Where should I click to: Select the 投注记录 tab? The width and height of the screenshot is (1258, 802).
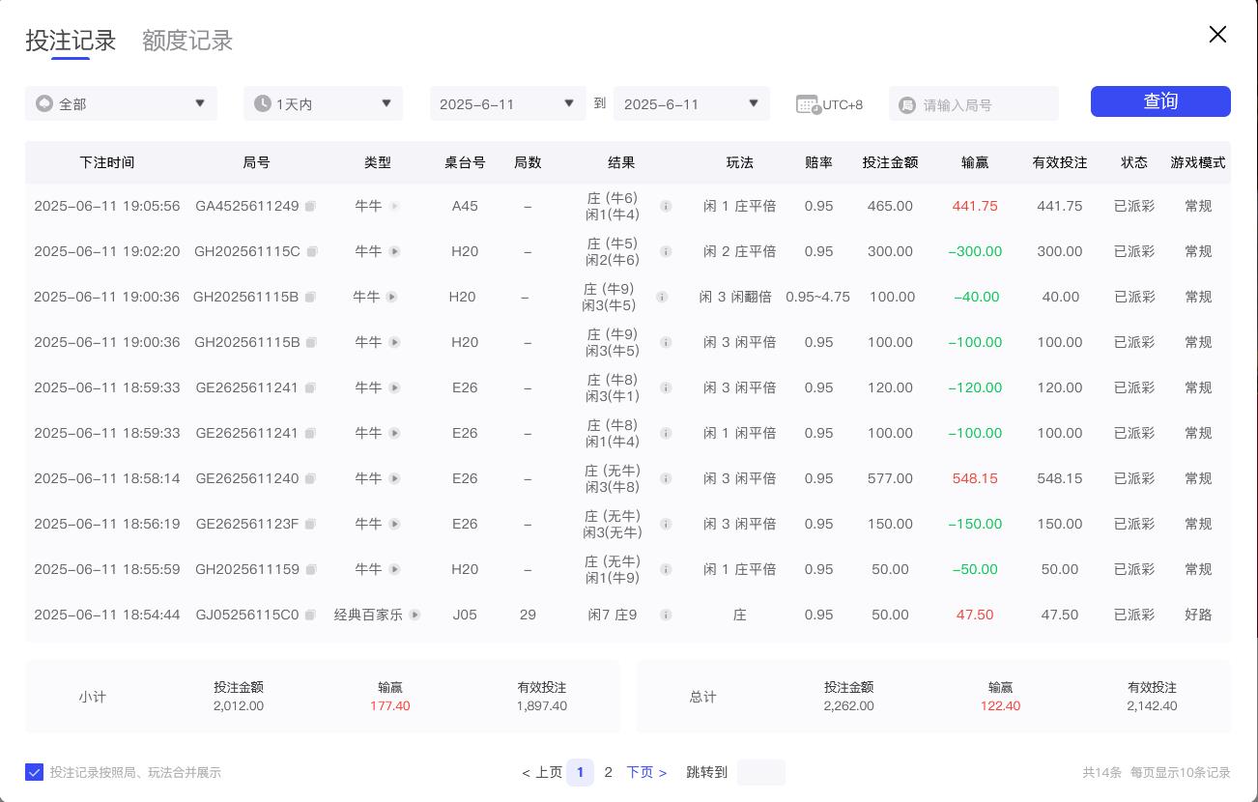pos(70,41)
